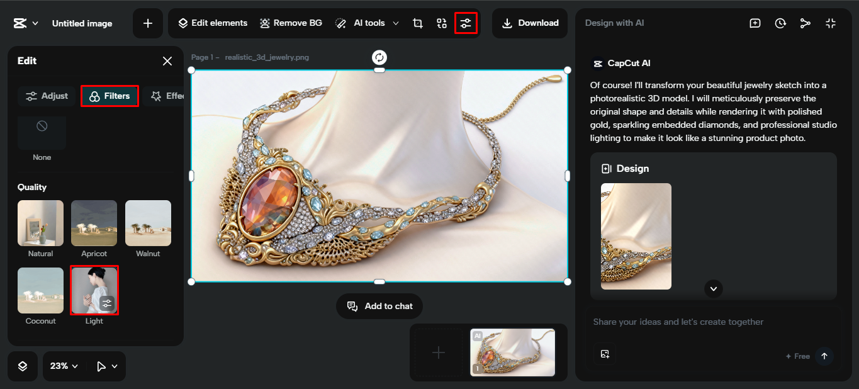859x389 pixels.
Task: Open the adjust sliders icon in toolbar
Action: click(x=466, y=23)
